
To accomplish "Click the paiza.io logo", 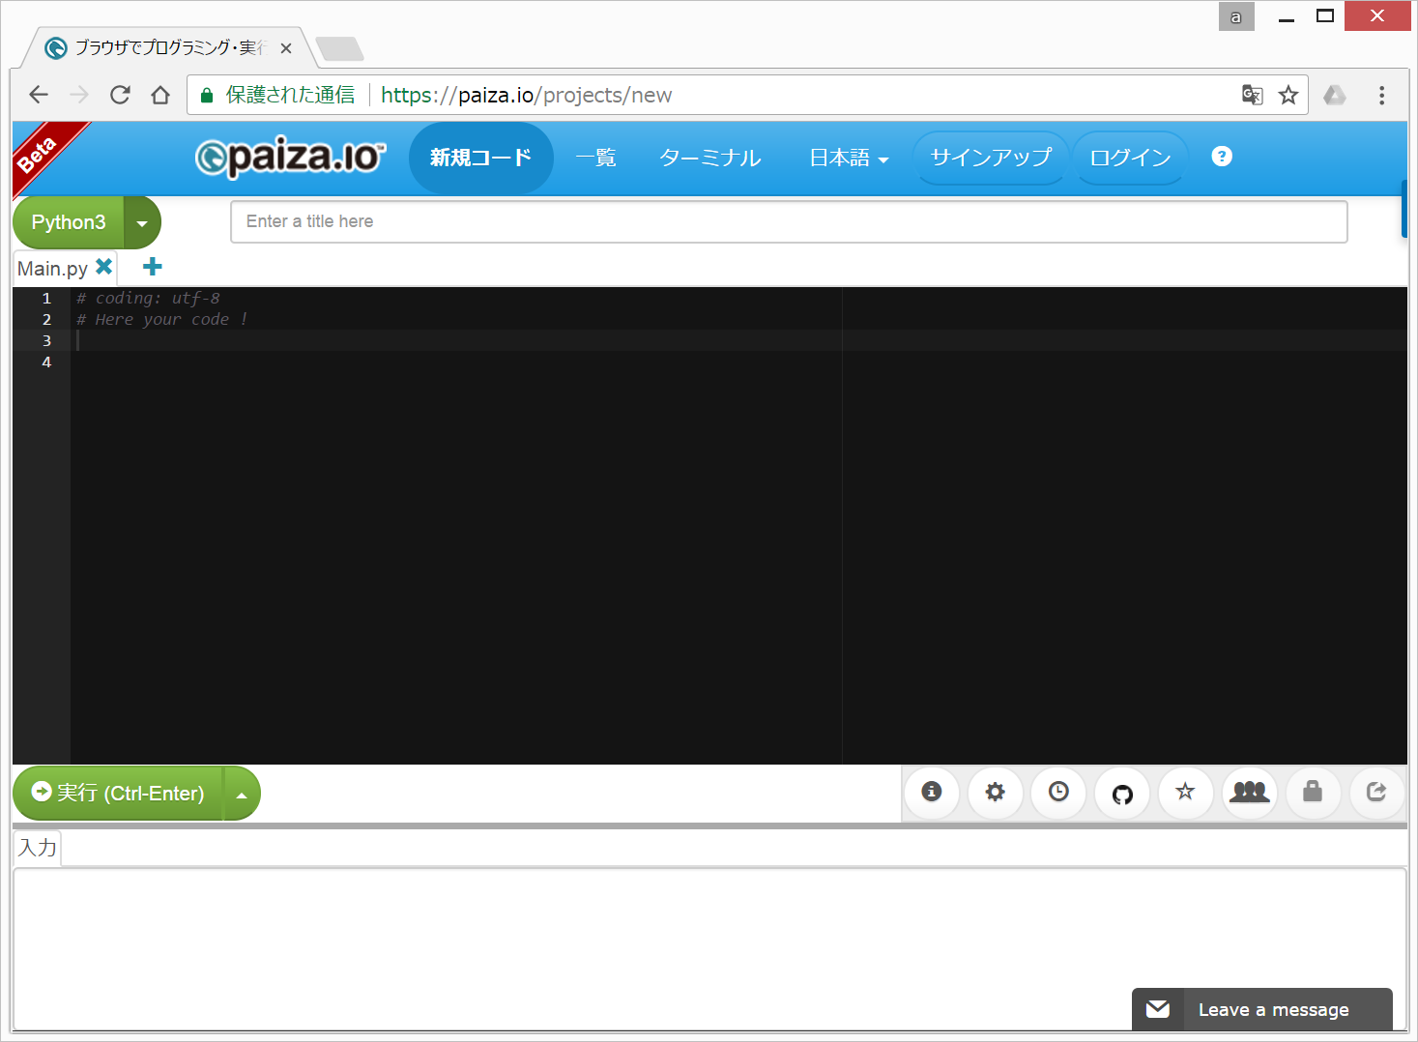I will pyautogui.click(x=290, y=156).
